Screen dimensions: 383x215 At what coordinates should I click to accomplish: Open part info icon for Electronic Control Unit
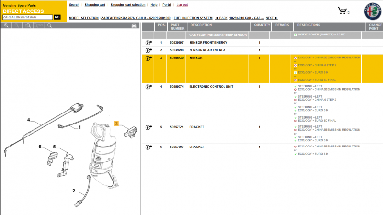coord(148,87)
